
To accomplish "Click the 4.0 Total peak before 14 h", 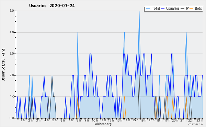I will [124, 33].
